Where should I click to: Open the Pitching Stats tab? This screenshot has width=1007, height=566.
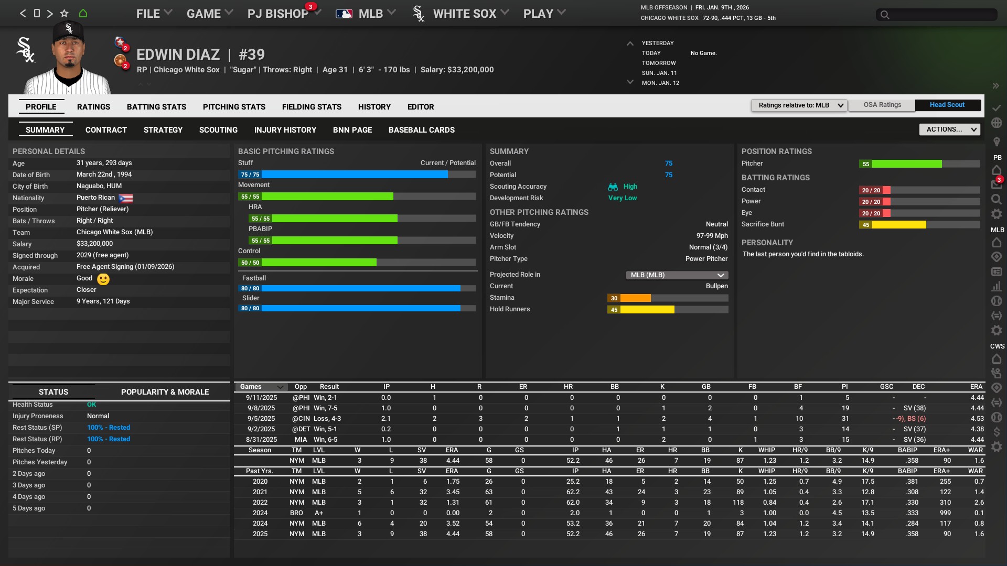(x=234, y=107)
